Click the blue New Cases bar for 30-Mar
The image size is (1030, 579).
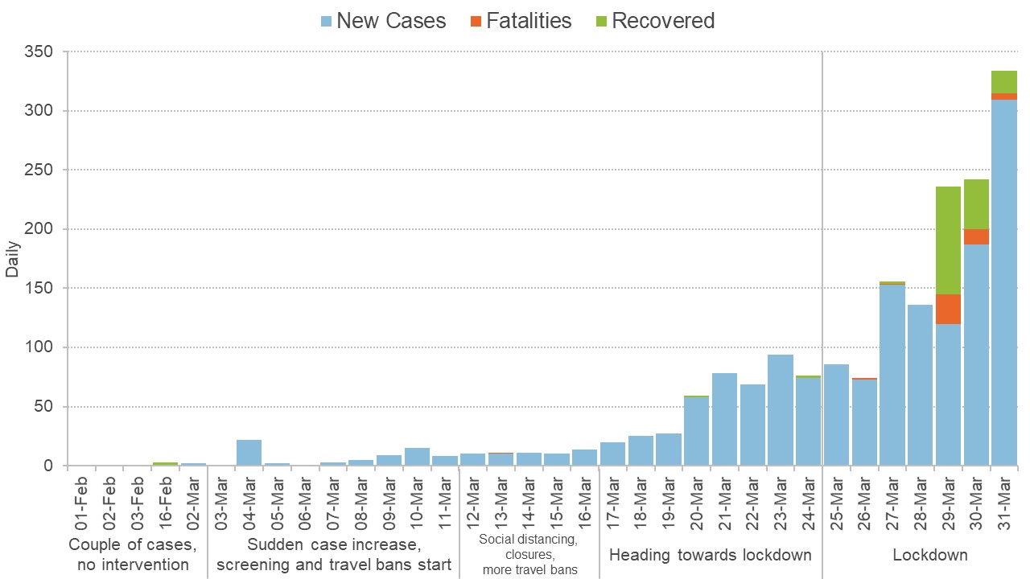click(x=976, y=355)
